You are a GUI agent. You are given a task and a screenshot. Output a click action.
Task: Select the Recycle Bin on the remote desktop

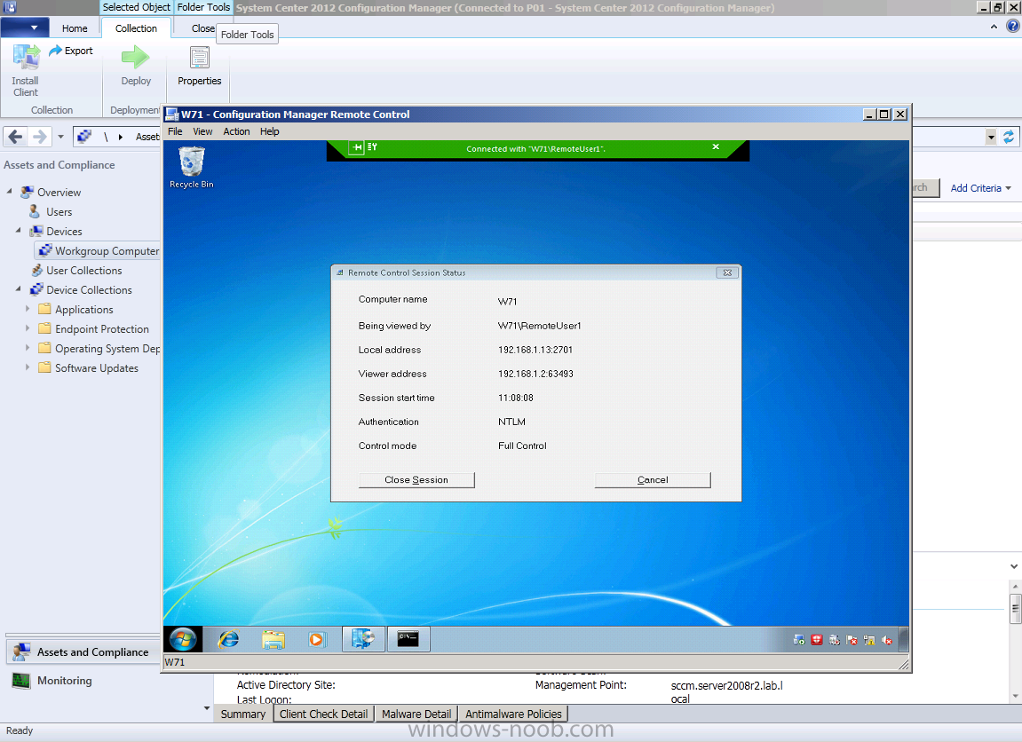[192, 168]
